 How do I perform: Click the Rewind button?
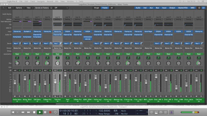coord(23,112)
